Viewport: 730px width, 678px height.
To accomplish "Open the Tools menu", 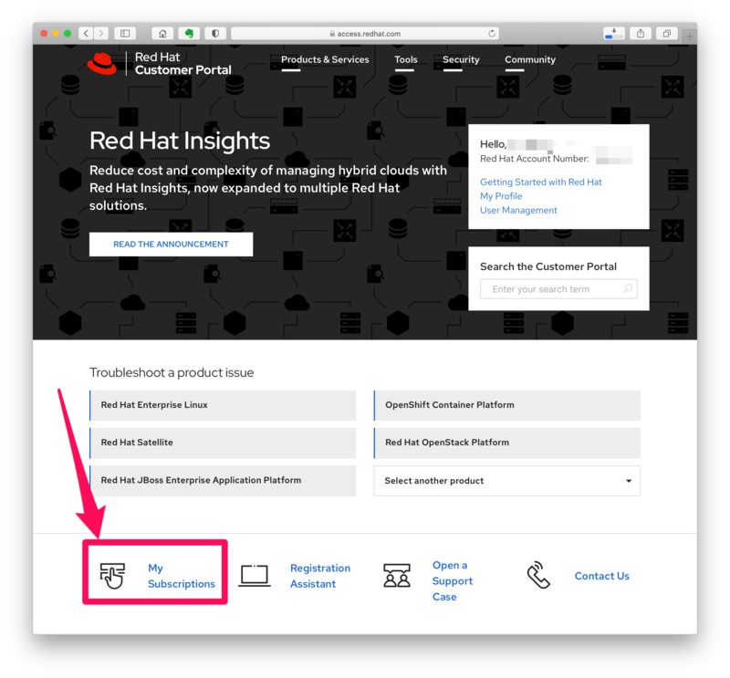I will tap(406, 59).
